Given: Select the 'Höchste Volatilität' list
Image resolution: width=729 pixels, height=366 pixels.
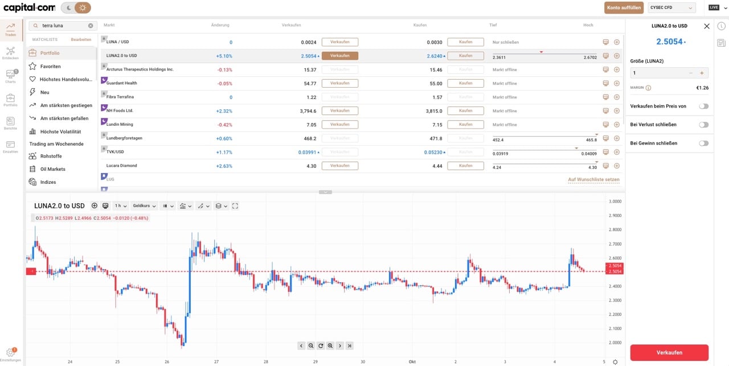Looking at the screenshot, I should tap(60, 131).
